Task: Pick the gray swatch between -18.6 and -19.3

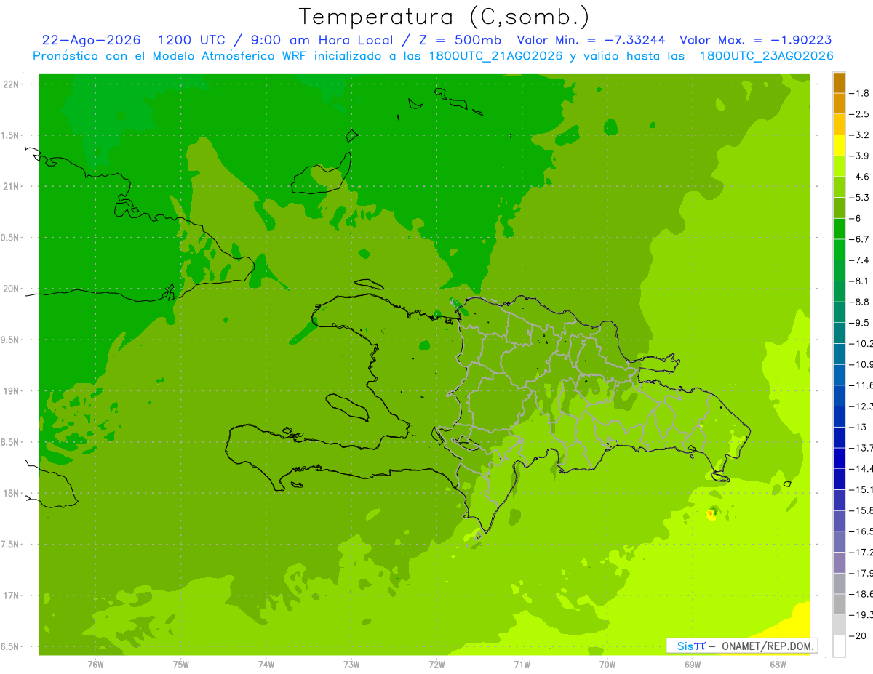Action: point(839,604)
